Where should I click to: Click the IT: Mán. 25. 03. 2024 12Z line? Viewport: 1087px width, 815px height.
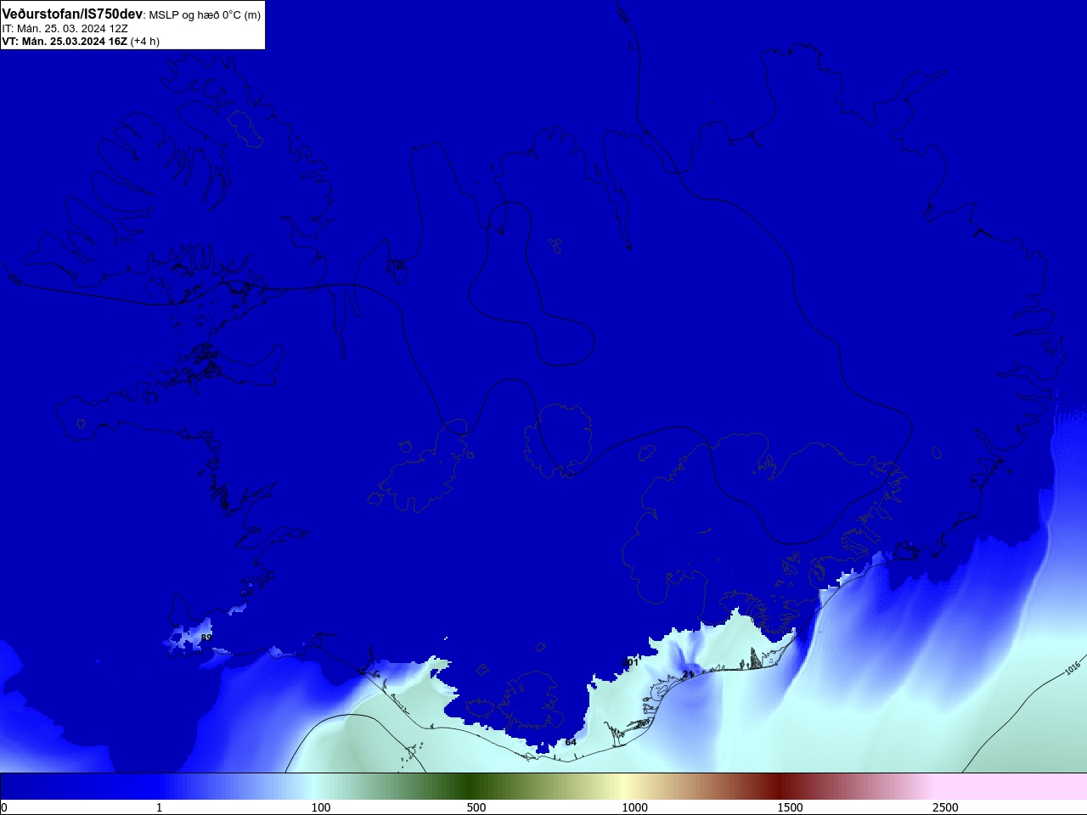[x=65, y=28]
